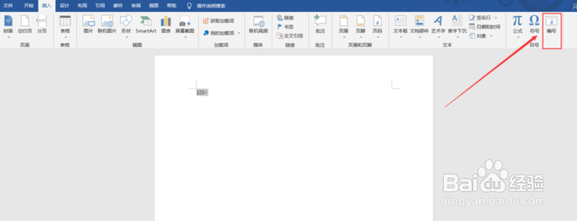Image resolution: width=577 pixels, height=221 pixels.
Task: Expand the Ω 符号 symbol dropdown
Action: (534, 37)
